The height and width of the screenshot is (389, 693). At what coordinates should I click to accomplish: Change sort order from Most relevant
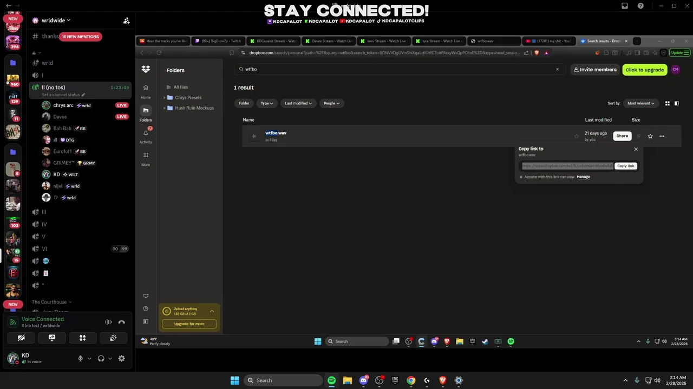point(640,103)
